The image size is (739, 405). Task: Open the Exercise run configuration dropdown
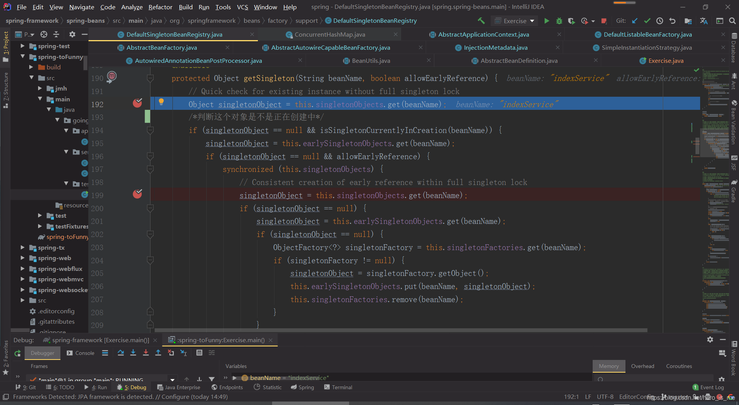pyautogui.click(x=515, y=21)
